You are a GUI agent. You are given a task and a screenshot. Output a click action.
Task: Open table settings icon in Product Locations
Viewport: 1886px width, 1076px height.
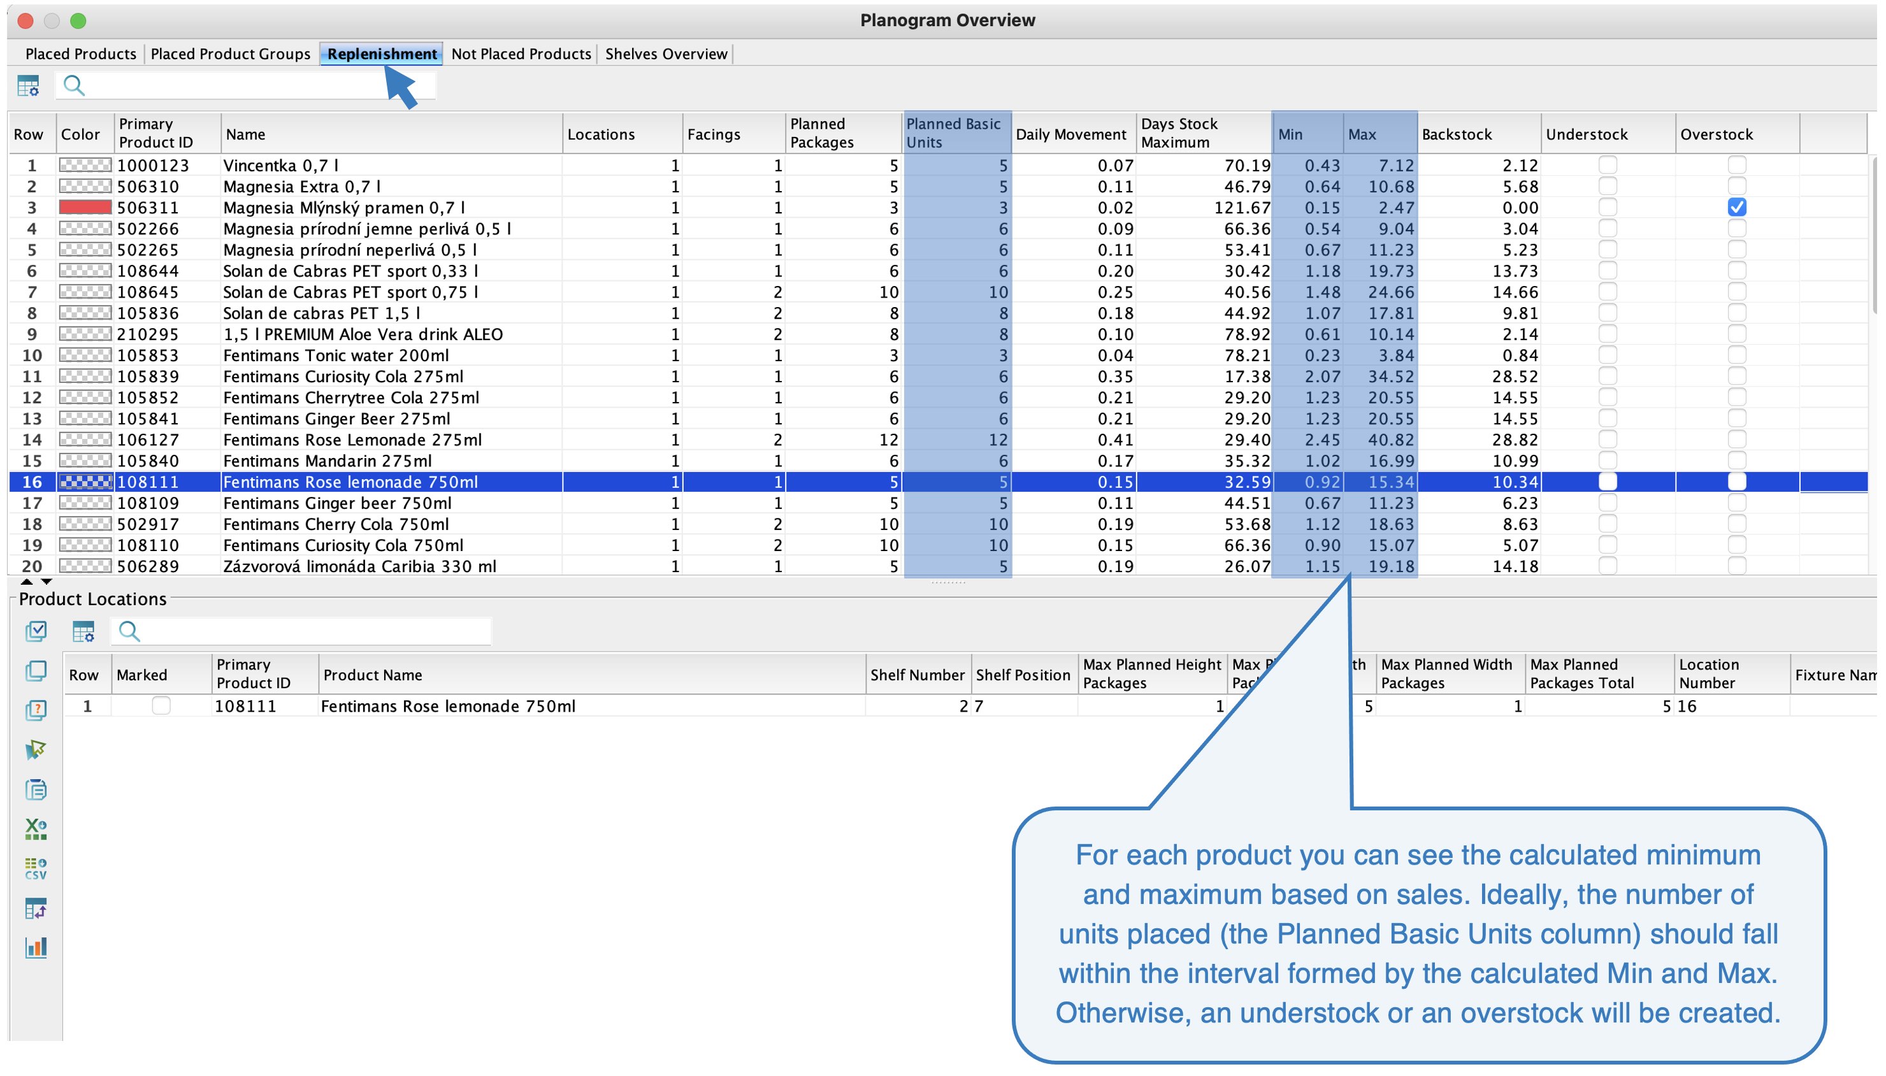83,632
